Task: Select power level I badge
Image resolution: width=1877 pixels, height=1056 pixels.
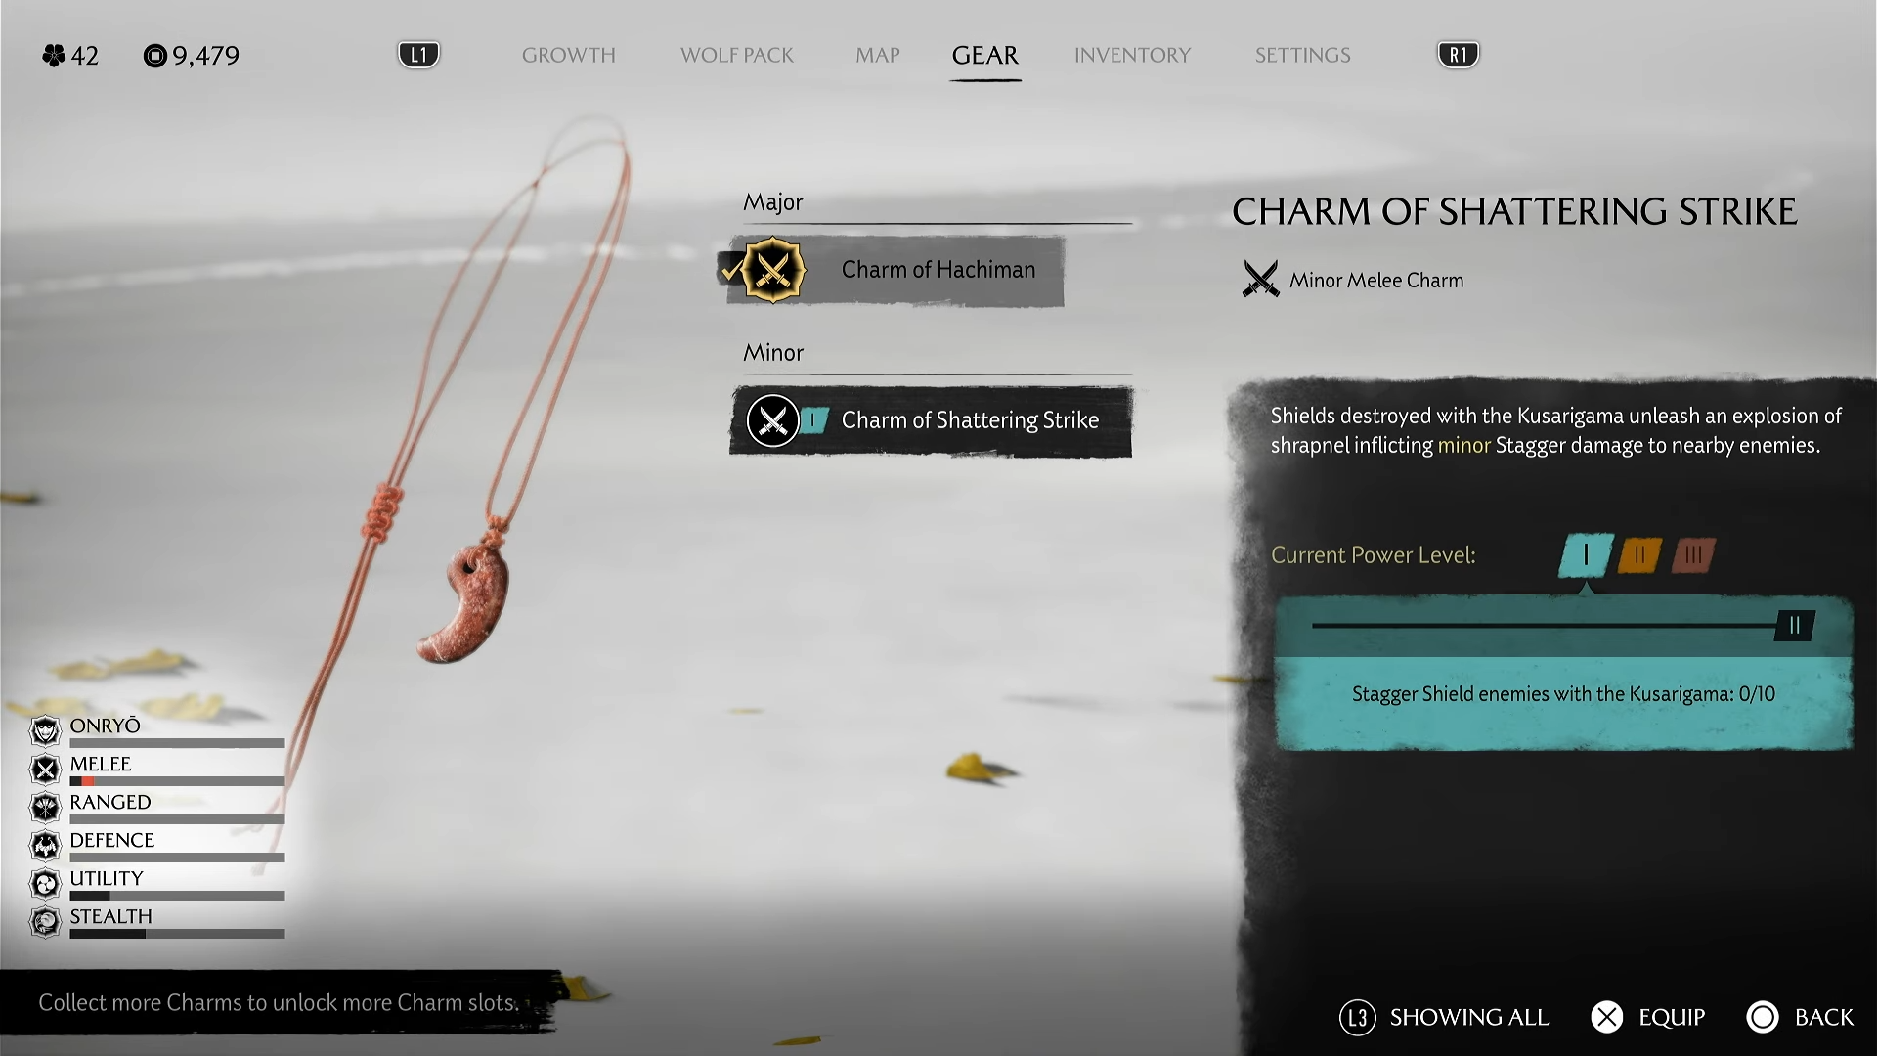Action: [1586, 555]
